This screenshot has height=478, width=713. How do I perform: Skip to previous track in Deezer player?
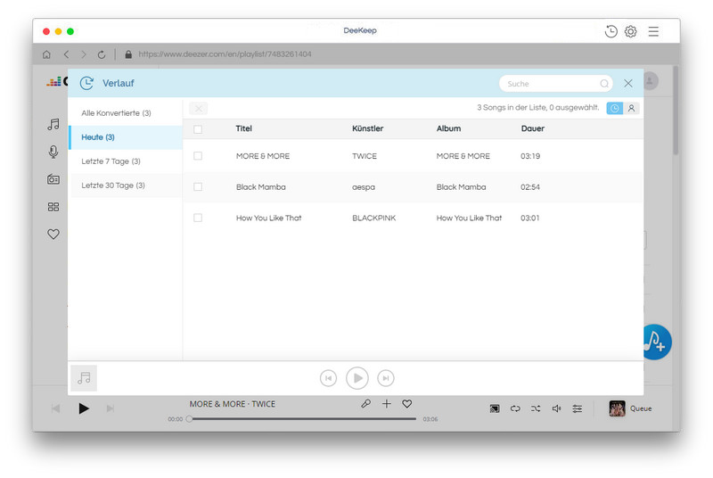point(55,408)
